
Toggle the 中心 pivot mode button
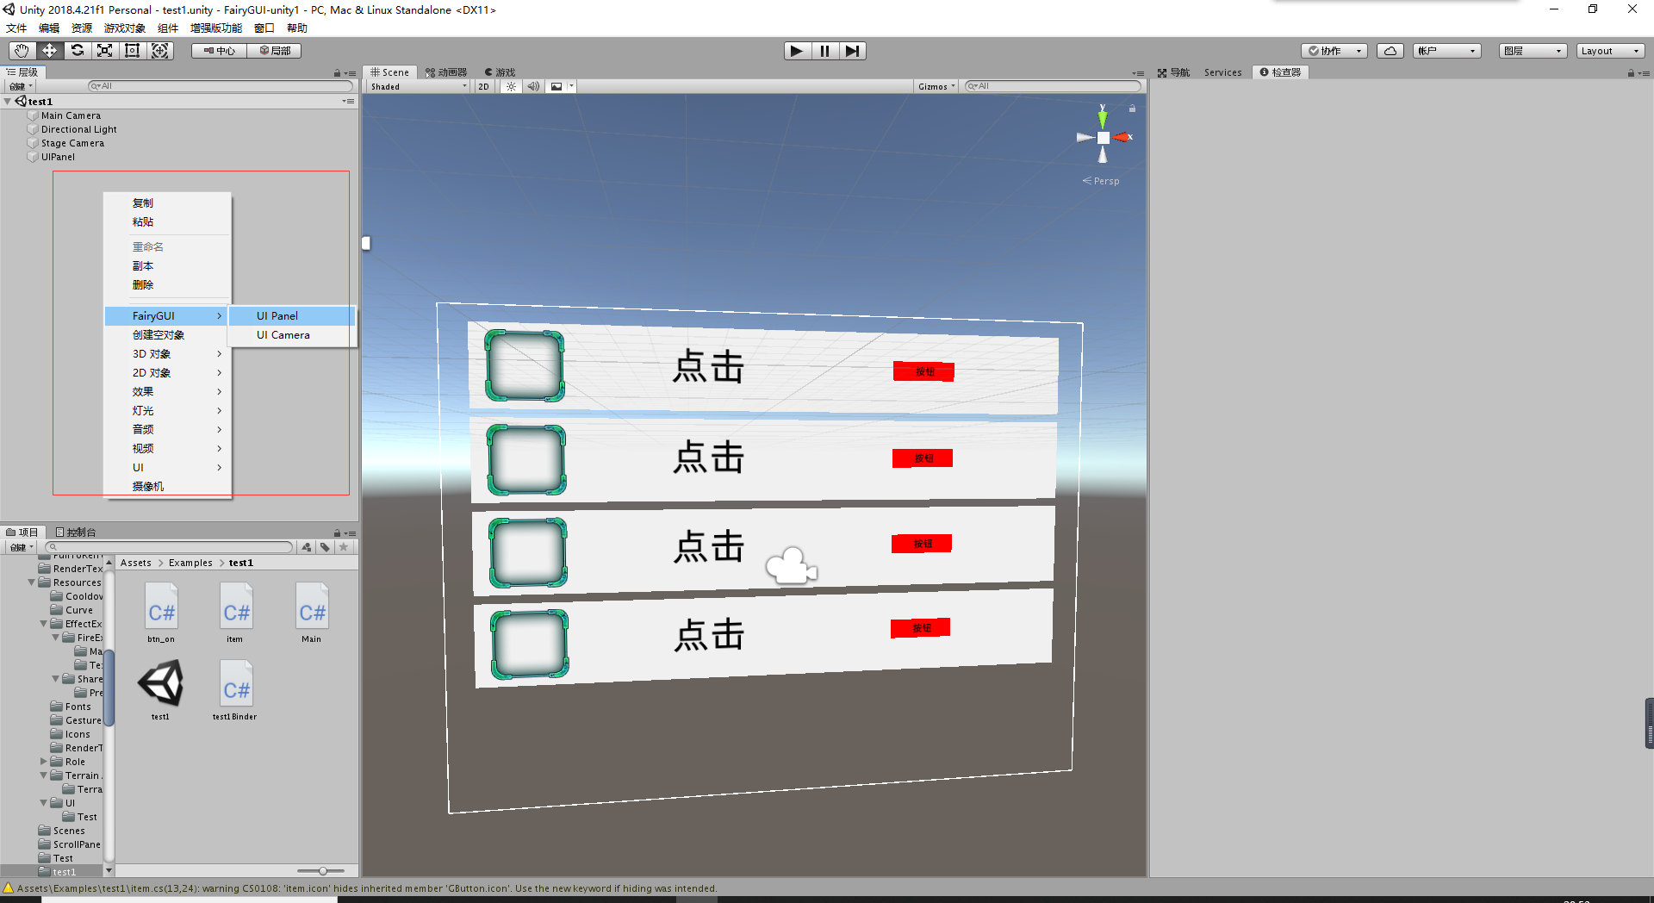(x=218, y=50)
